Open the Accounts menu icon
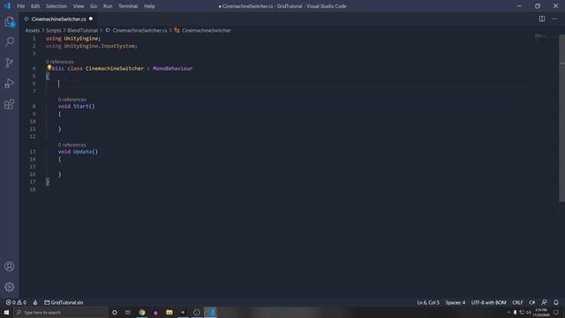The image size is (565, 318). pyautogui.click(x=10, y=267)
